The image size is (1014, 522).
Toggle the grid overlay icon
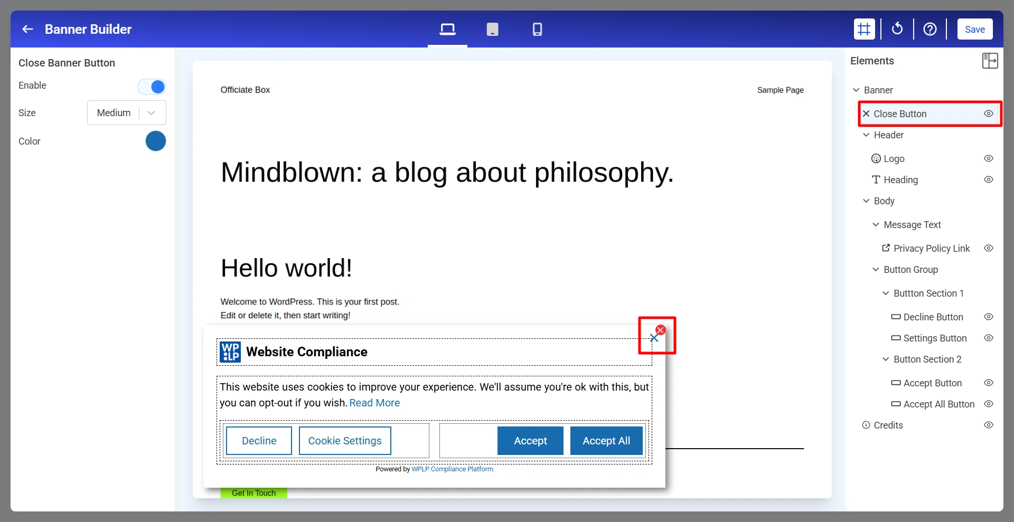click(x=864, y=29)
